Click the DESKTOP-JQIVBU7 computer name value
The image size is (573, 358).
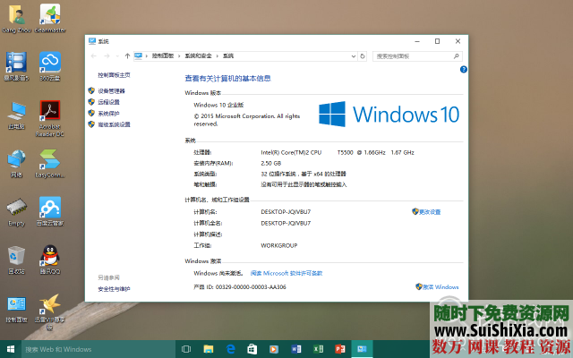coord(286,212)
